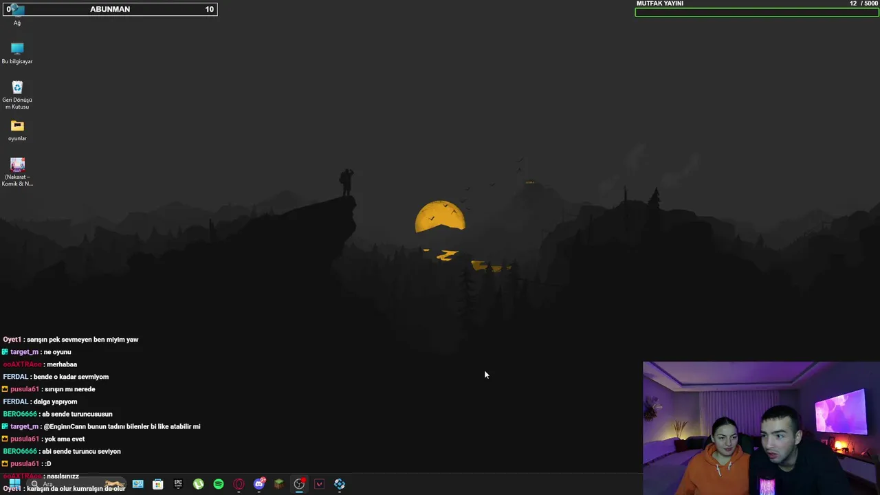This screenshot has width=880, height=495.
Task: Open Discord from the taskbar
Action: coord(259,484)
